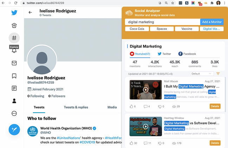Open Messages envelope icon in sidebar
This screenshot has width=228, height=148.
(14, 63)
